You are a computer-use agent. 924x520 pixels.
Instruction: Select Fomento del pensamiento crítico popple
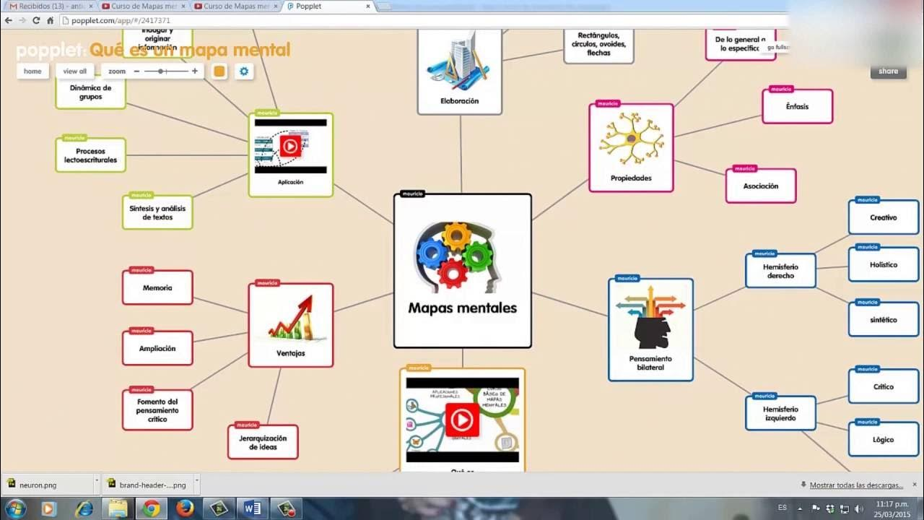157,409
